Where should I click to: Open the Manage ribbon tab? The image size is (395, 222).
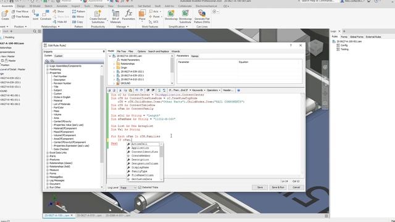99,6
